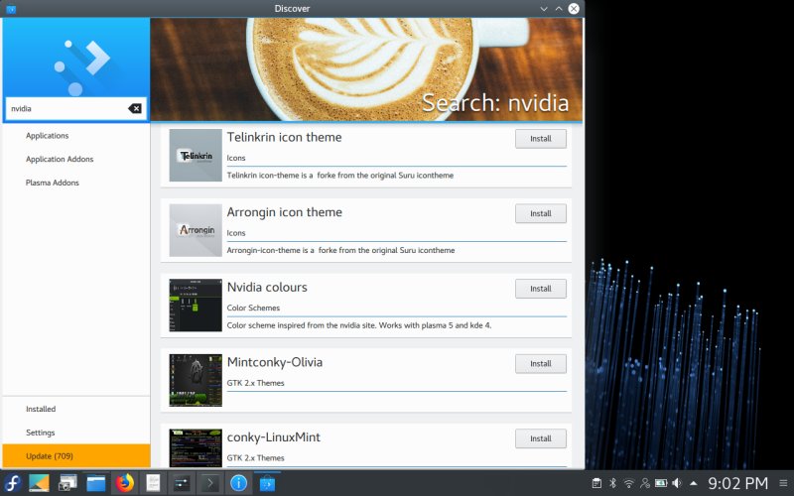Open the panel hamburger settings menu
The width and height of the screenshot is (794, 496).
[783, 483]
